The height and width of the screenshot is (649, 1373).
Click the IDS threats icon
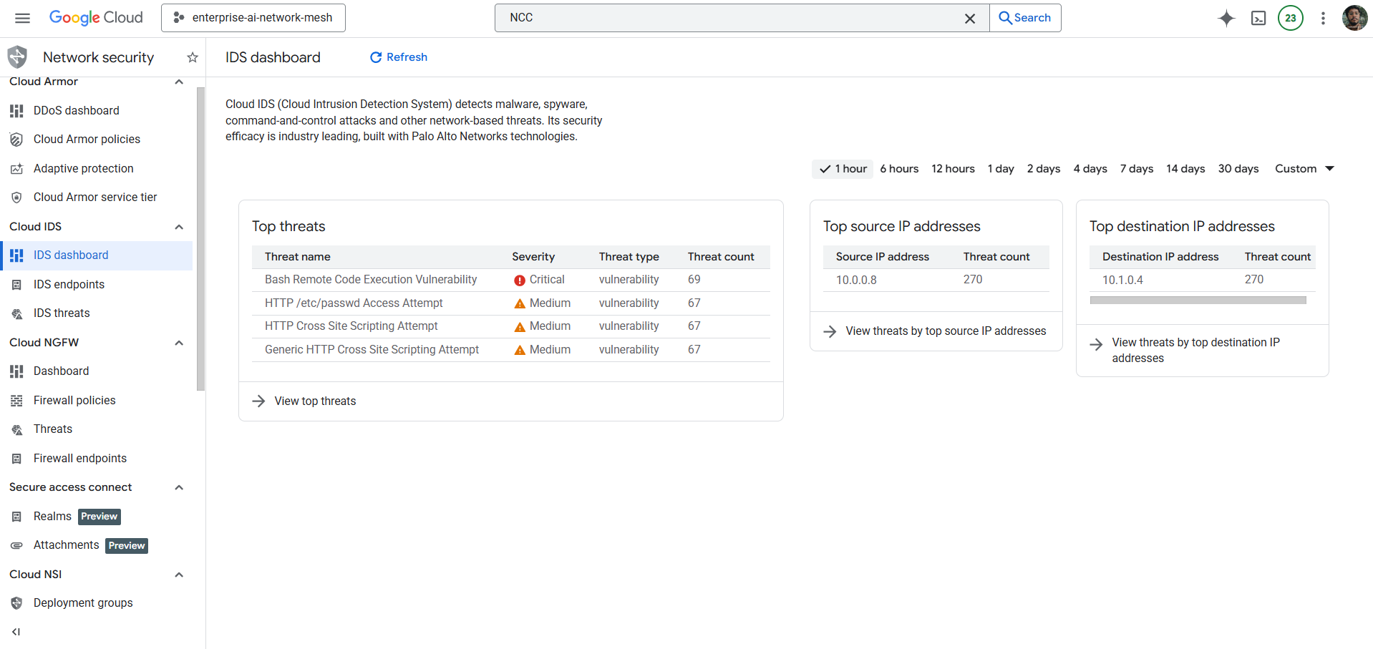coord(16,313)
